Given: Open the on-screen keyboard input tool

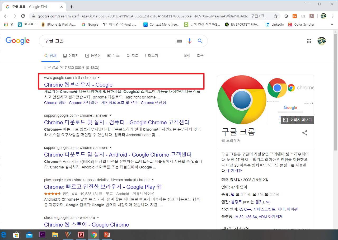Looking at the screenshot, I should tap(179, 41).
